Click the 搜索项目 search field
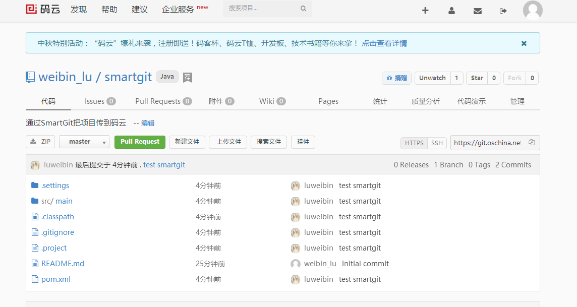This screenshot has width=577, height=307. coord(267,9)
